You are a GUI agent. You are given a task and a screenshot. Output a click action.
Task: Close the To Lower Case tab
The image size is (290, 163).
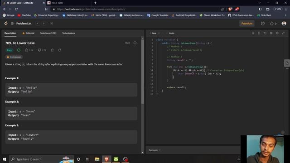43,3
